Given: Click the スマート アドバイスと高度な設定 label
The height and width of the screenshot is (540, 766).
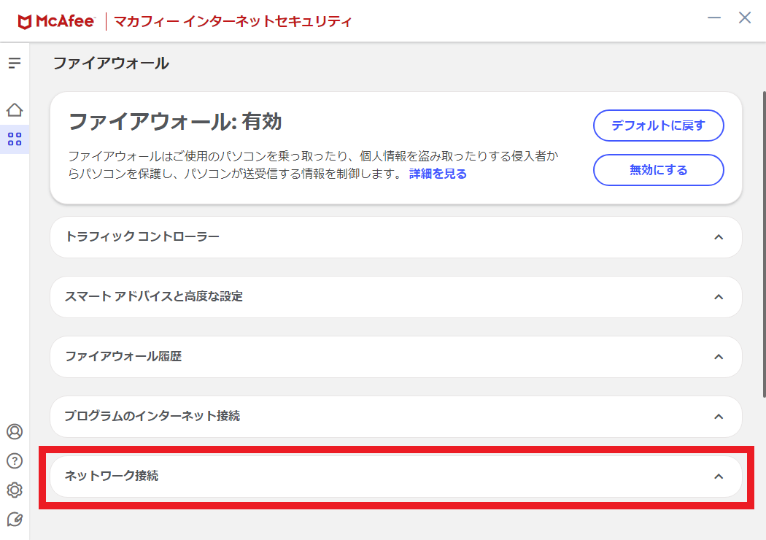Looking at the screenshot, I should pos(154,296).
